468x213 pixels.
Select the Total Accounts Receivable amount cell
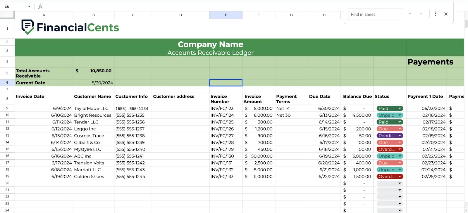(94, 73)
